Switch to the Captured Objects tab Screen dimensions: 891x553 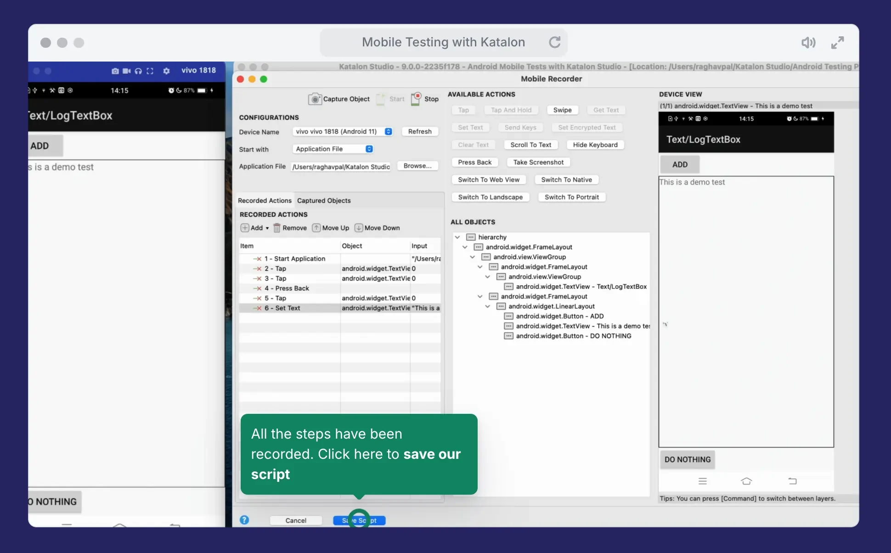click(324, 201)
